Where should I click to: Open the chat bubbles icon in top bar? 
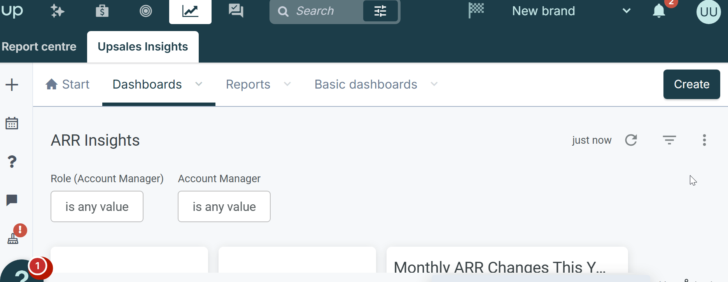236,11
